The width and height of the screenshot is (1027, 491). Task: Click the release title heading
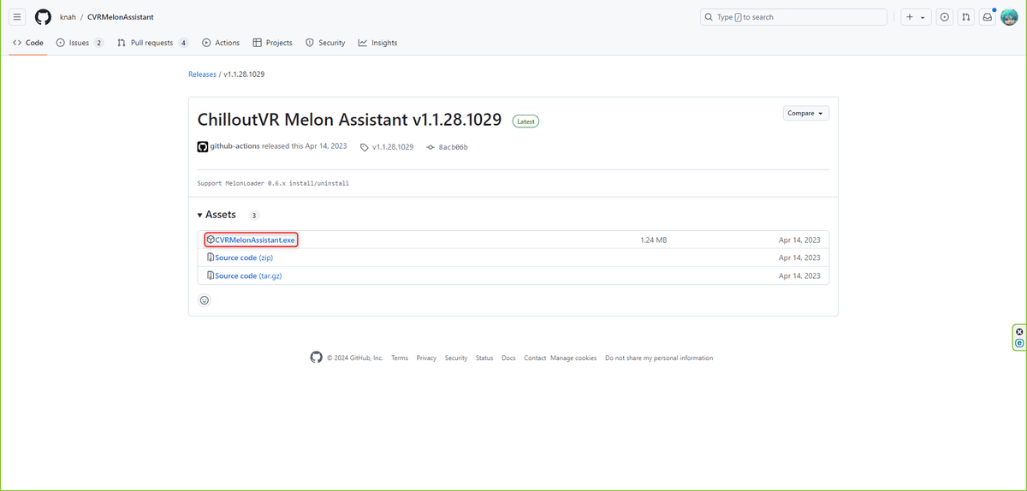[349, 120]
